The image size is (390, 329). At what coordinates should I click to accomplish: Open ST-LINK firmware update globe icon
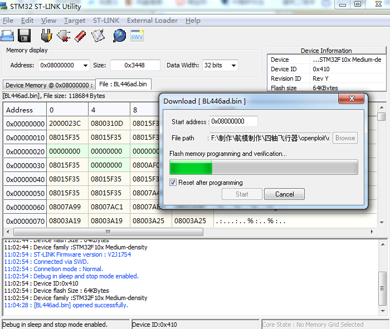pyautogui.click(x=120, y=36)
